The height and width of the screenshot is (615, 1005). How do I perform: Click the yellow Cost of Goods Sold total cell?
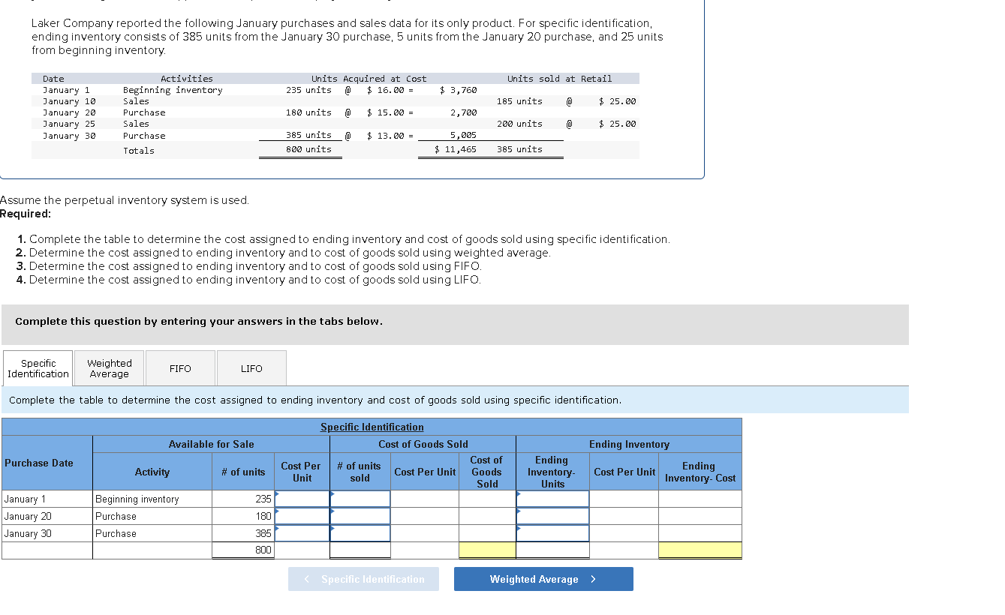[486, 550]
